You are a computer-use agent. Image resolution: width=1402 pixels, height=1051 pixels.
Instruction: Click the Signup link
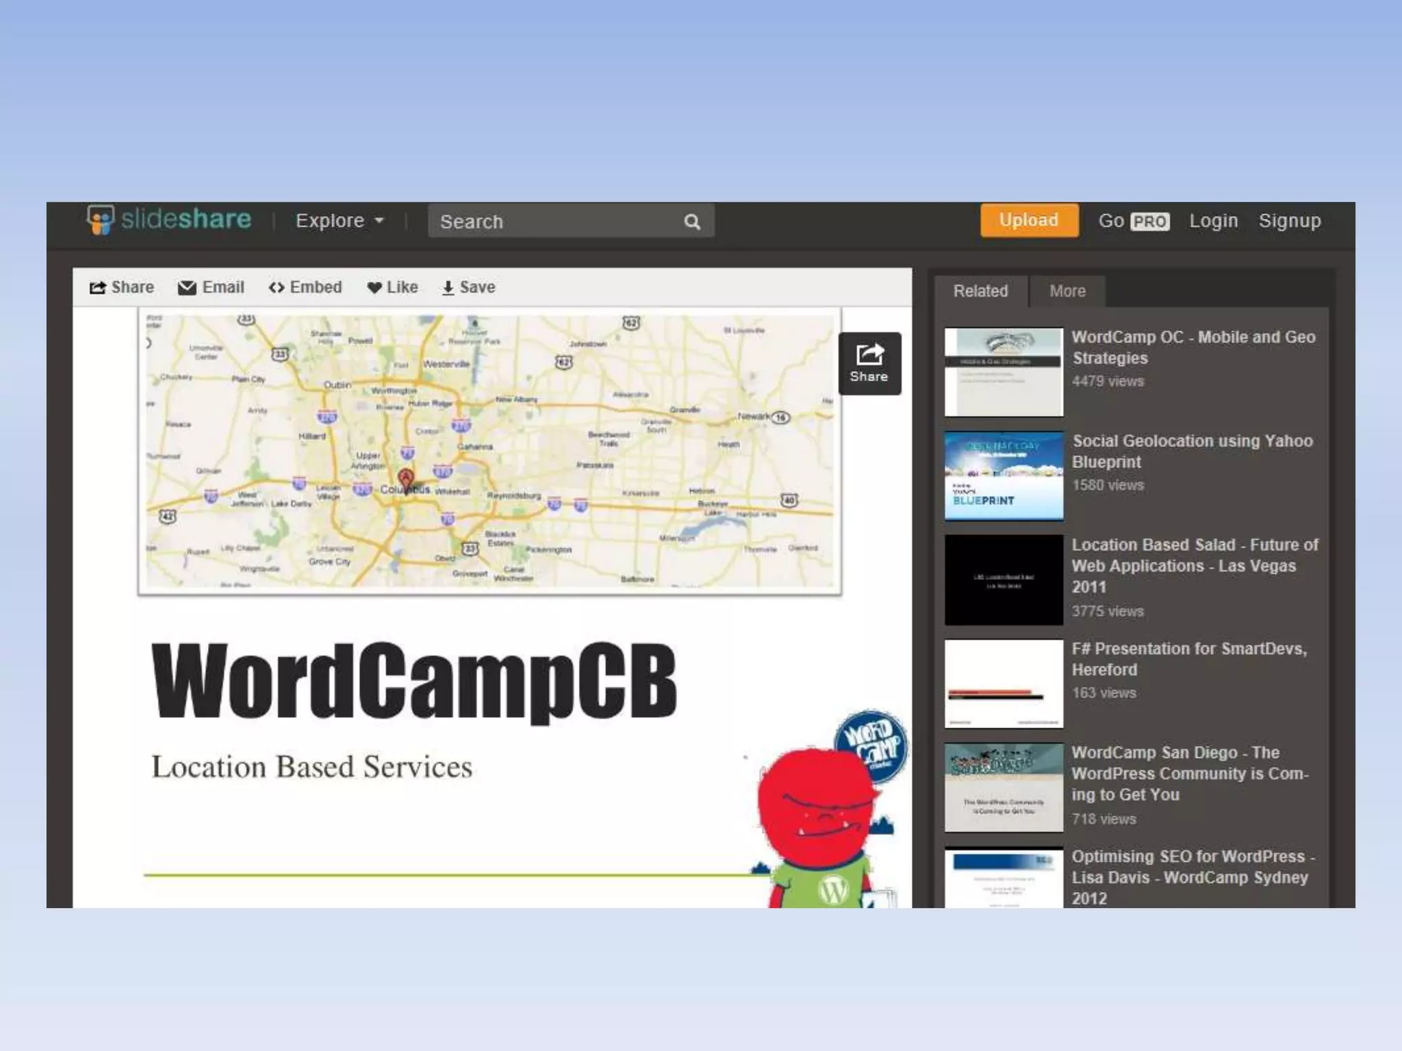1290,221
